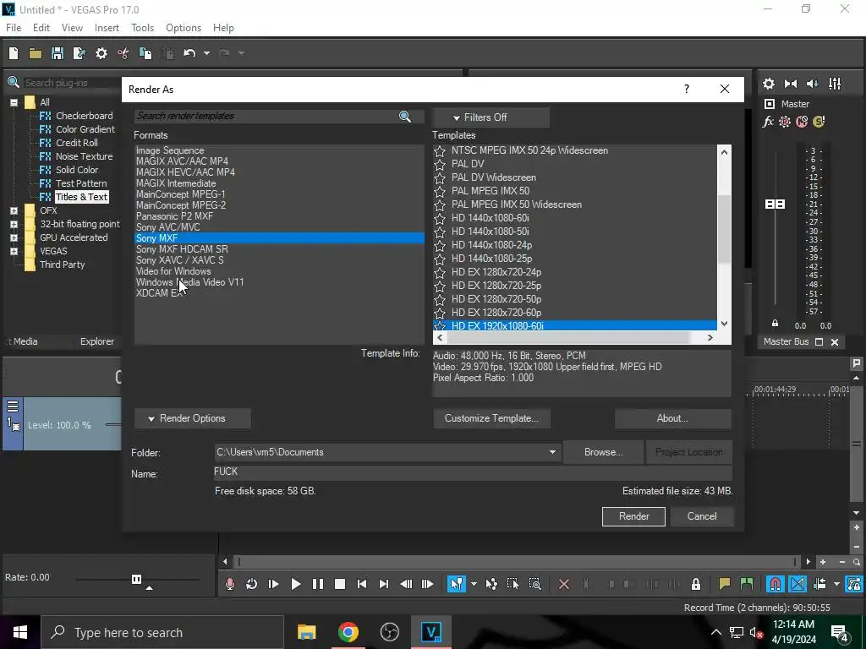Toggle Automatic Crossfades icon
The width and height of the screenshot is (866, 649).
(797, 584)
